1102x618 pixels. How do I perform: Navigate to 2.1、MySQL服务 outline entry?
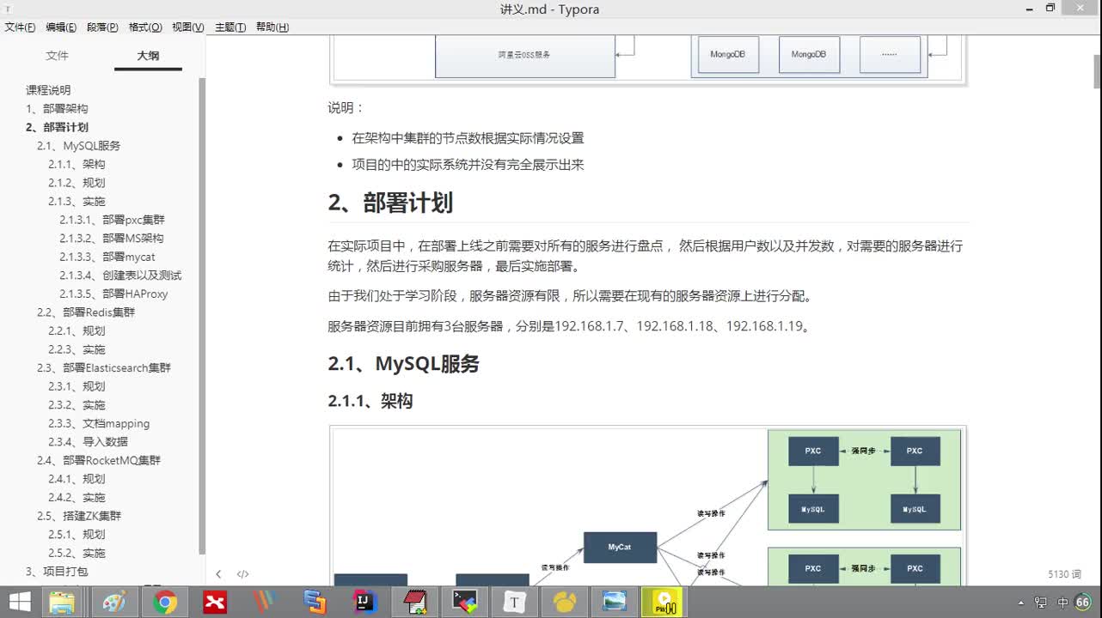pyautogui.click(x=78, y=146)
